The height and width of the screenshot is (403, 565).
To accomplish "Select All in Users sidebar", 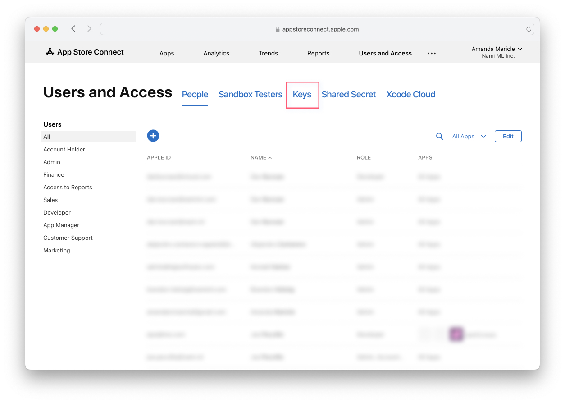I will point(88,137).
